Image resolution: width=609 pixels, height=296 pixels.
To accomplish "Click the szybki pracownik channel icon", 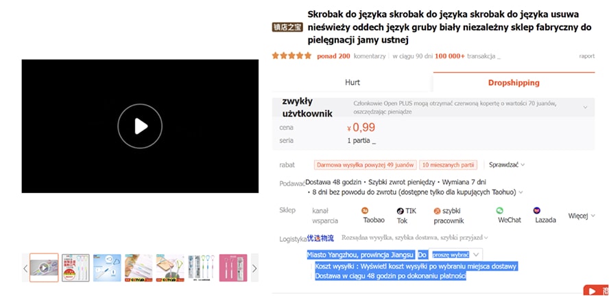I will (x=438, y=212).
